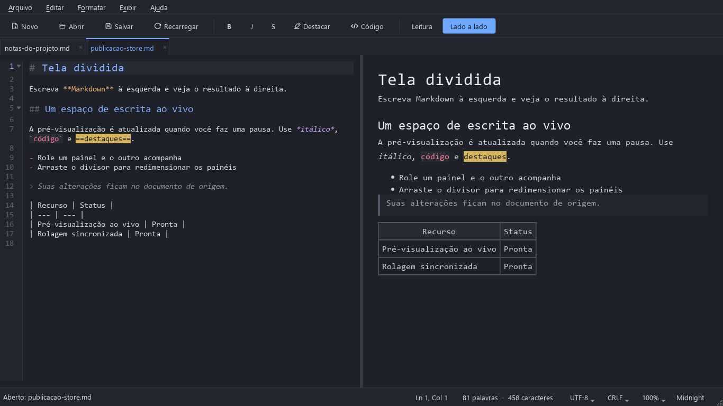The width and height of the screenshot is (723, 406).
Task: Click 'Rolagem sincronizada' table cell in preview
Action: (439, 266)
